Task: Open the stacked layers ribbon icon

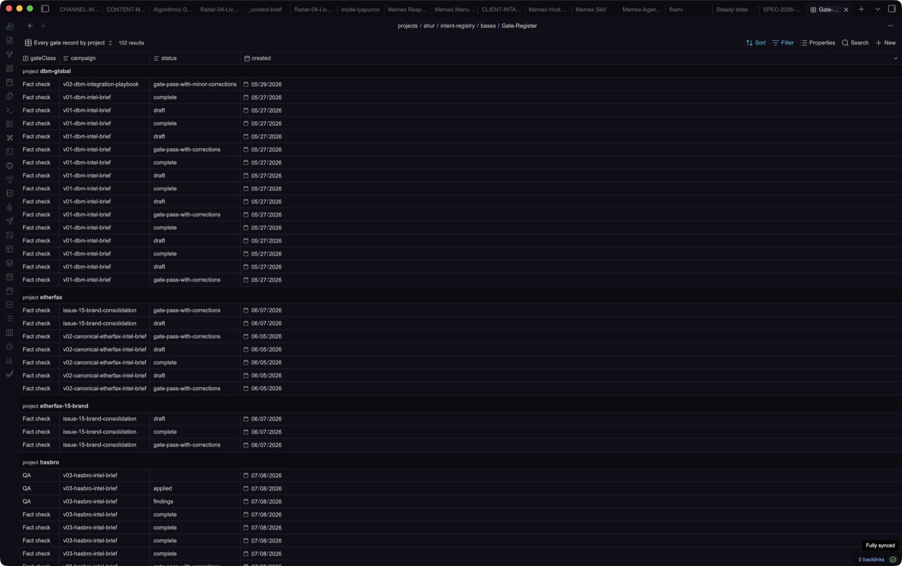Action: [x=10, y=263]
